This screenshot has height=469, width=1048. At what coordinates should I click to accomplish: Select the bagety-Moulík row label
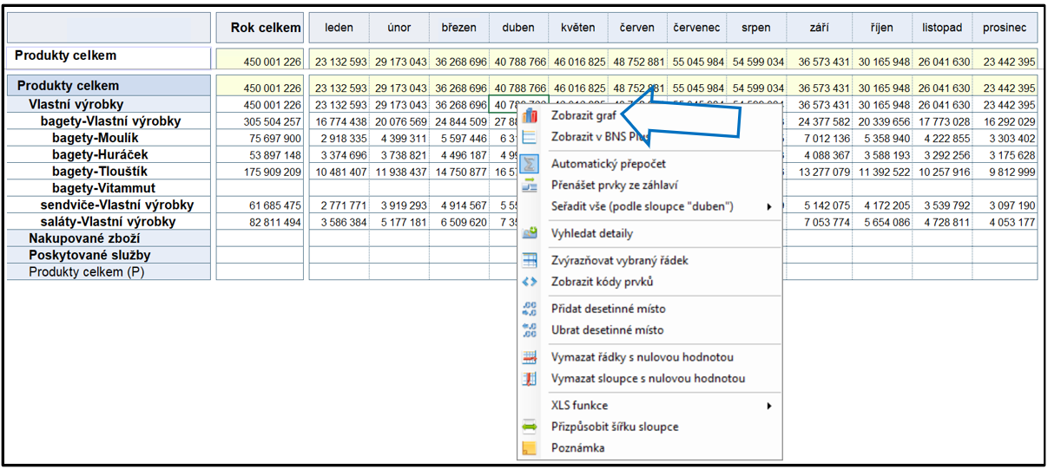pos(109,138)
